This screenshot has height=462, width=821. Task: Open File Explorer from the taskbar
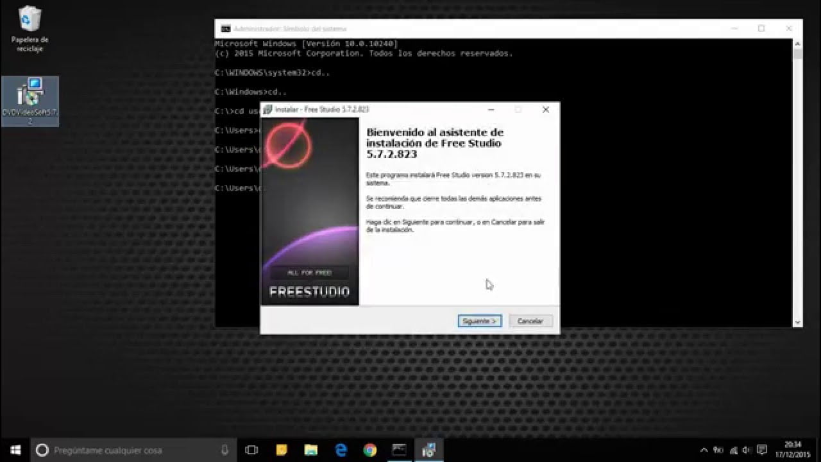coord(311,450)
